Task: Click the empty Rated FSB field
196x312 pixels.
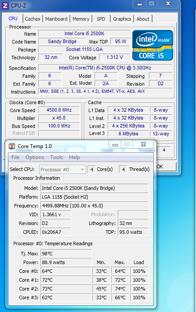Action: pos(59,134)
